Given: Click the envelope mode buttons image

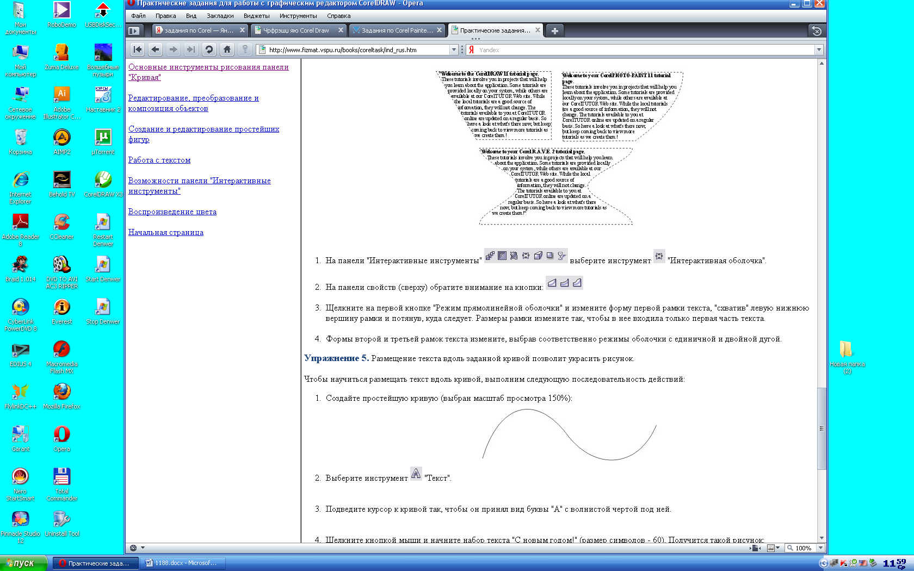Looking at the screenshot, I should coord(565,283).
